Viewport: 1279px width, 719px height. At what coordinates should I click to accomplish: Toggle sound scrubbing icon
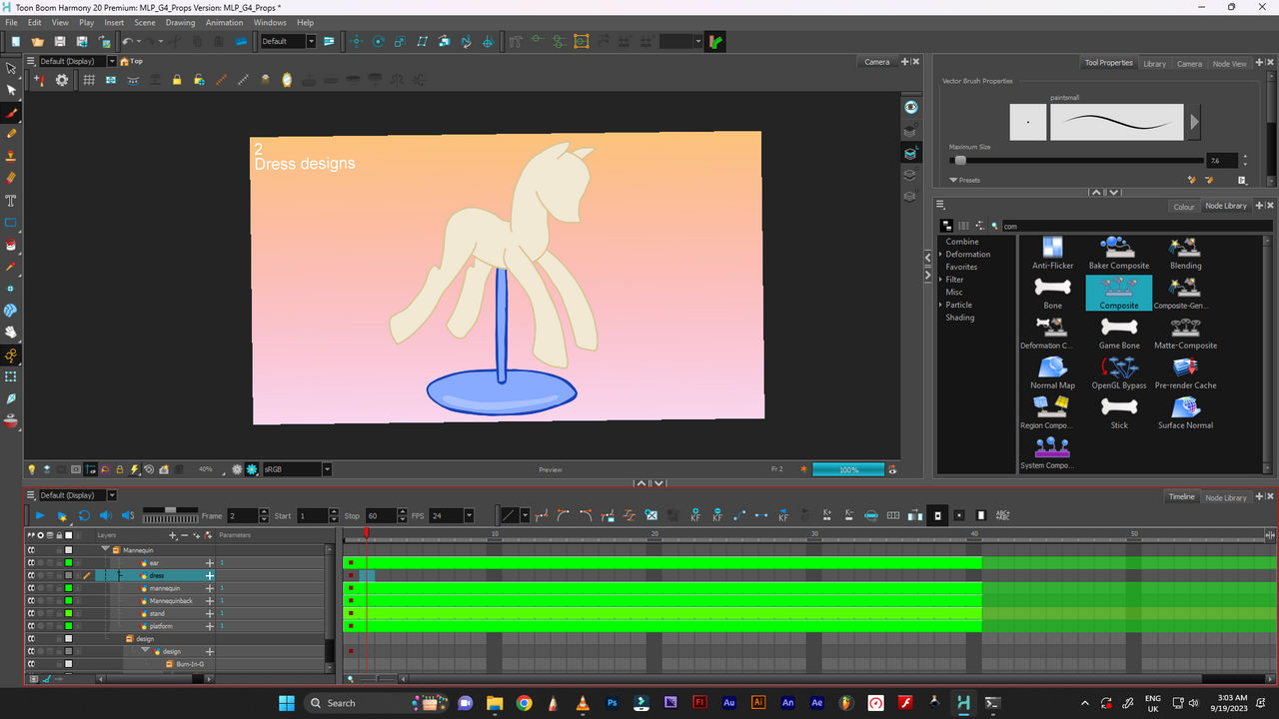coord(128,515)
